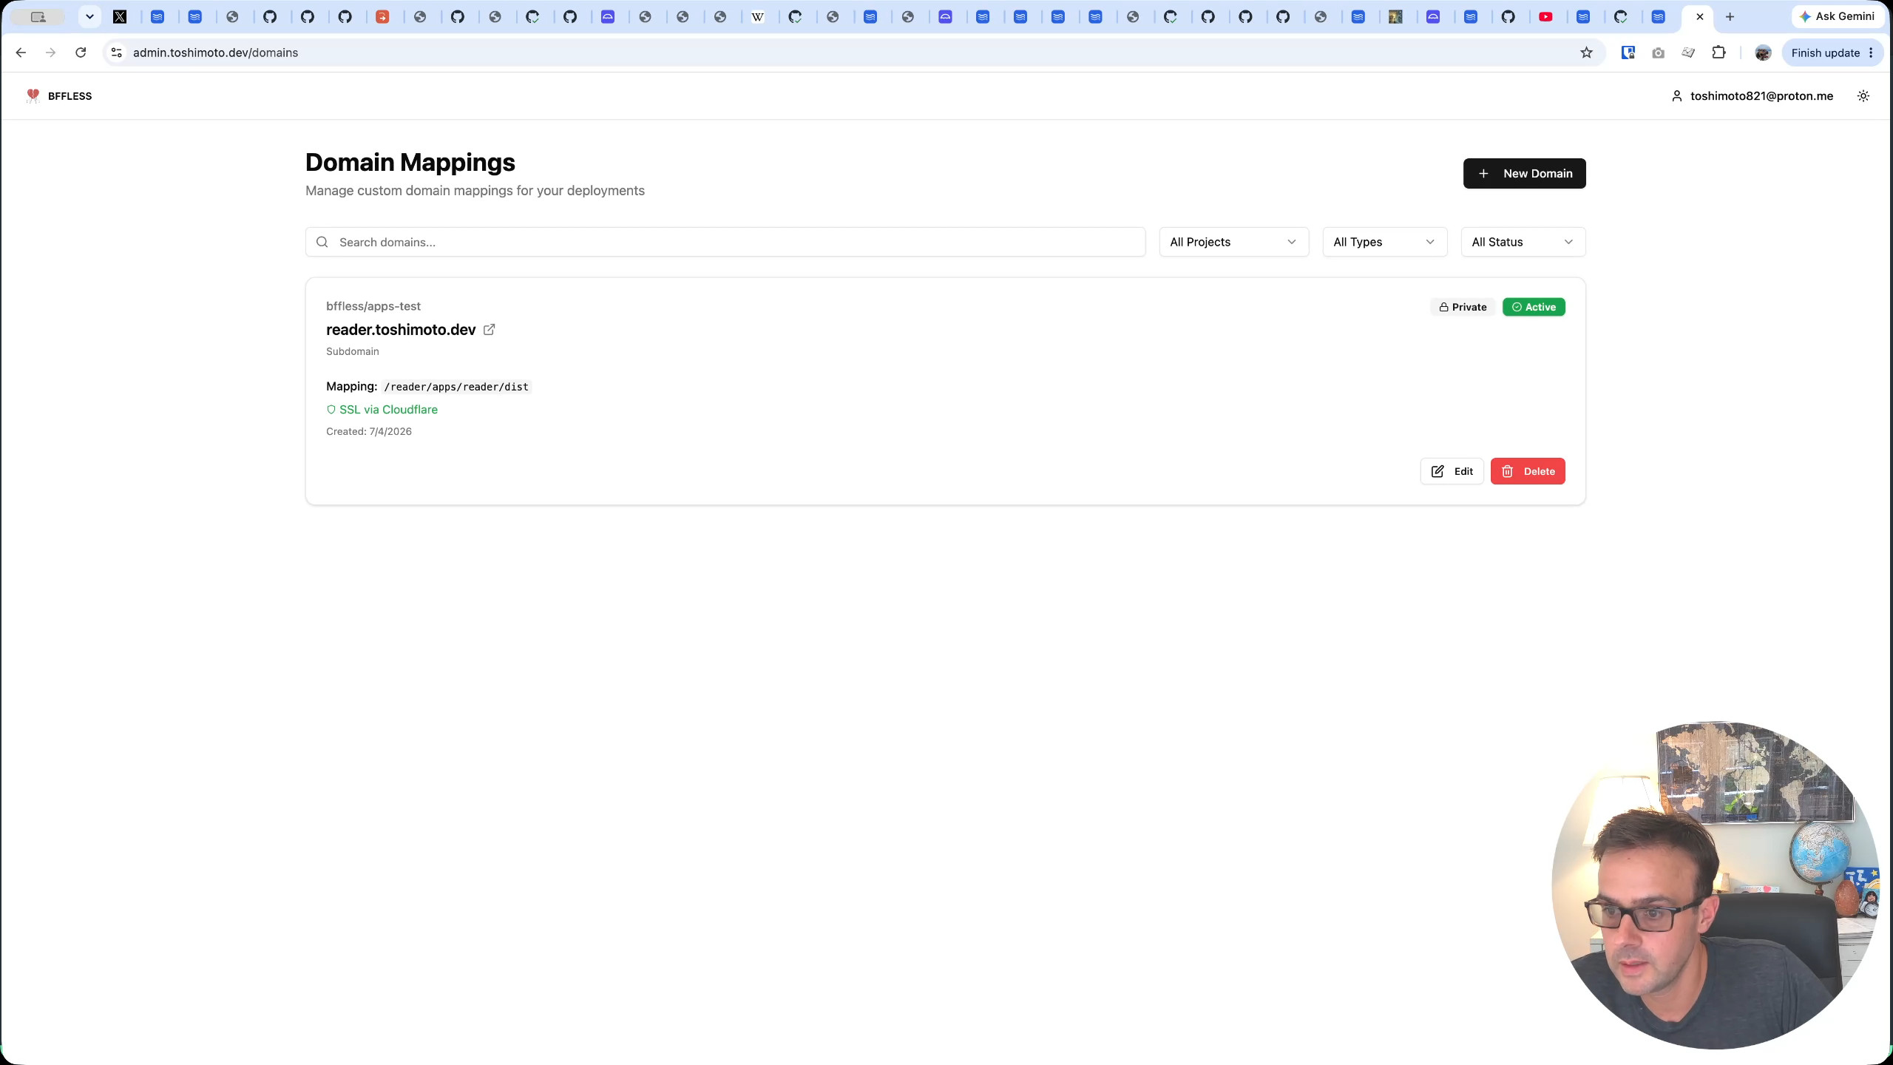
Task: Click the Subdomain type label
Action: click(353, 351)
